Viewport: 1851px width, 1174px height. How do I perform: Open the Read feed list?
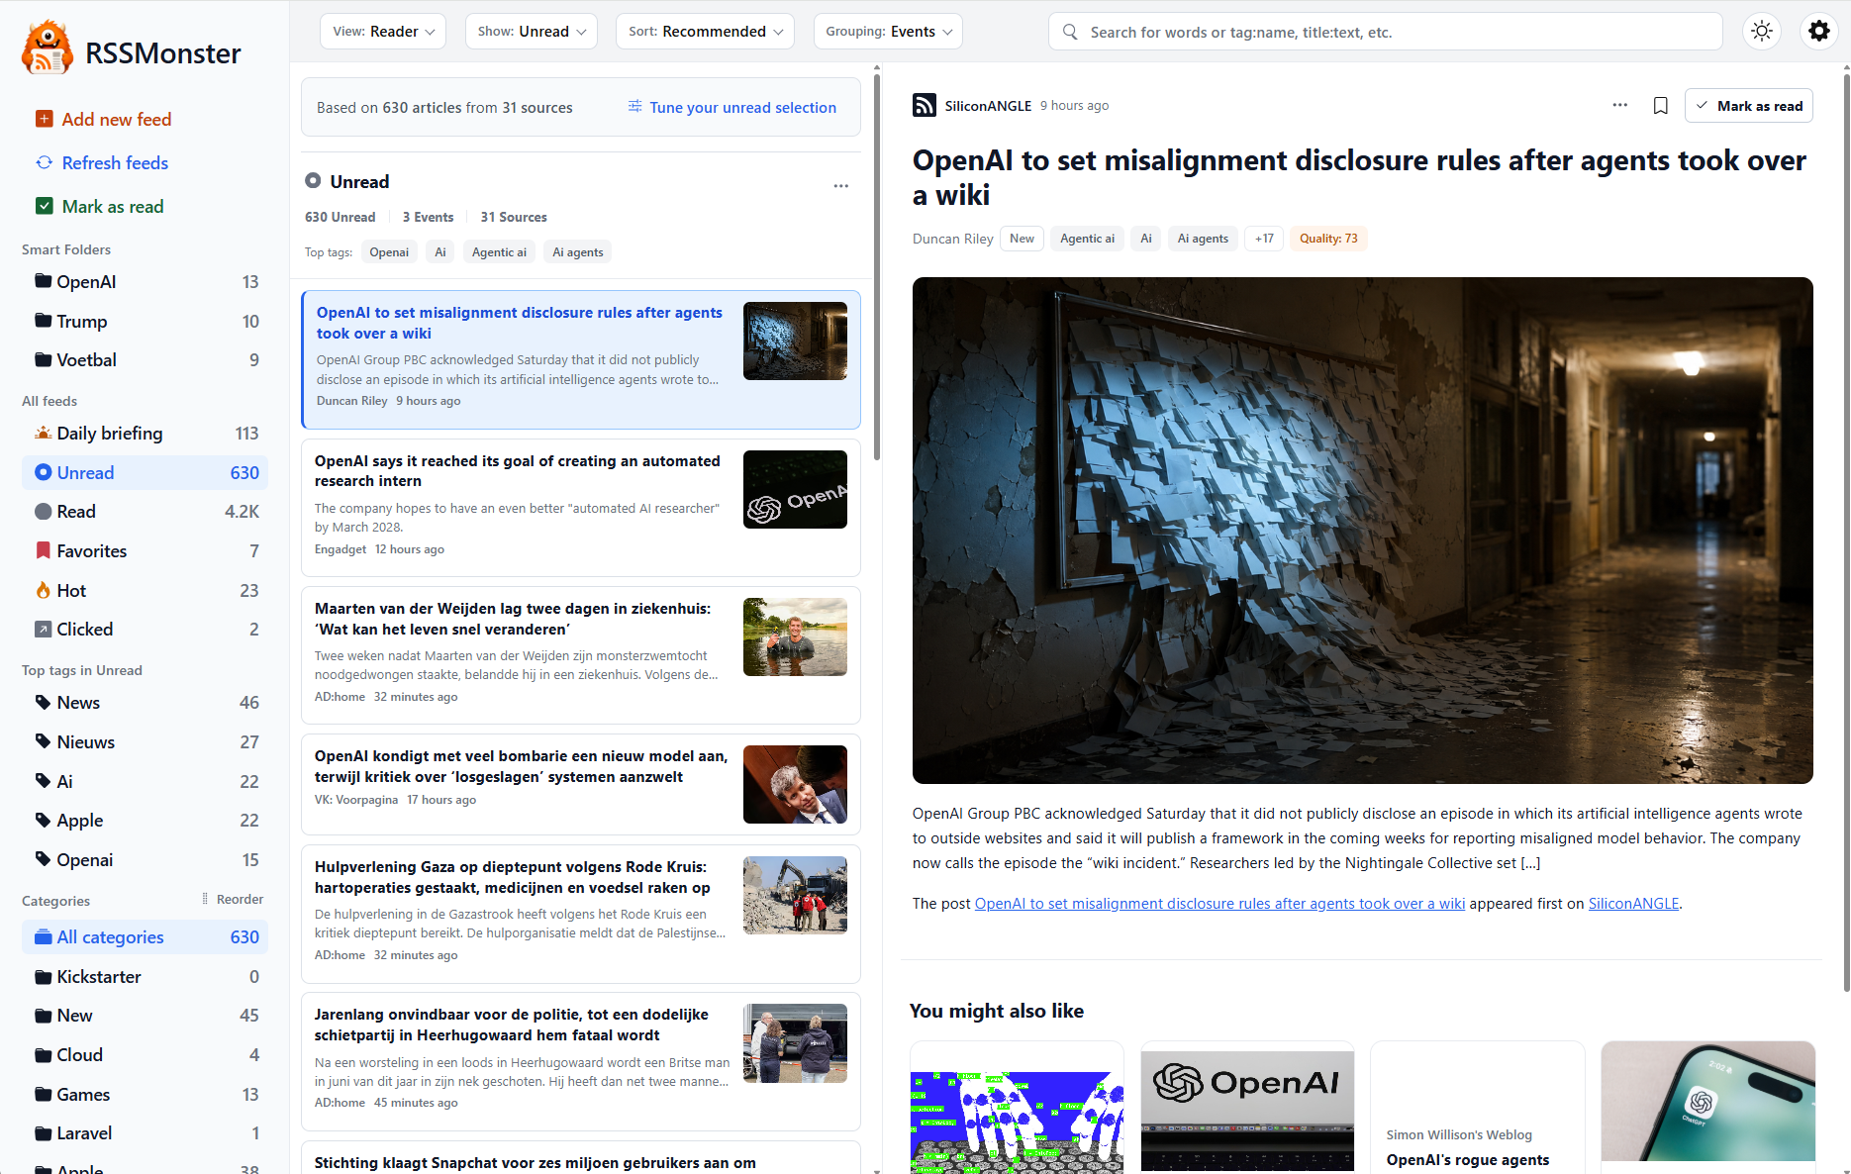(x=145, y=512)
